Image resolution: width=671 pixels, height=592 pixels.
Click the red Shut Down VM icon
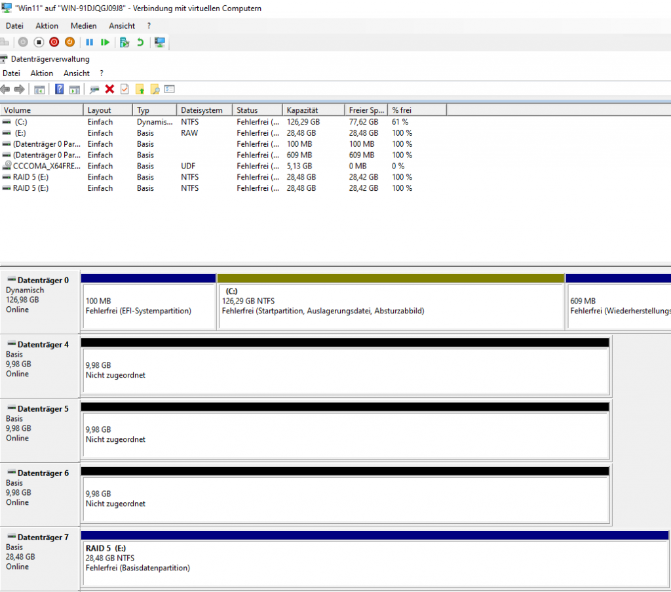click(54, 42)
